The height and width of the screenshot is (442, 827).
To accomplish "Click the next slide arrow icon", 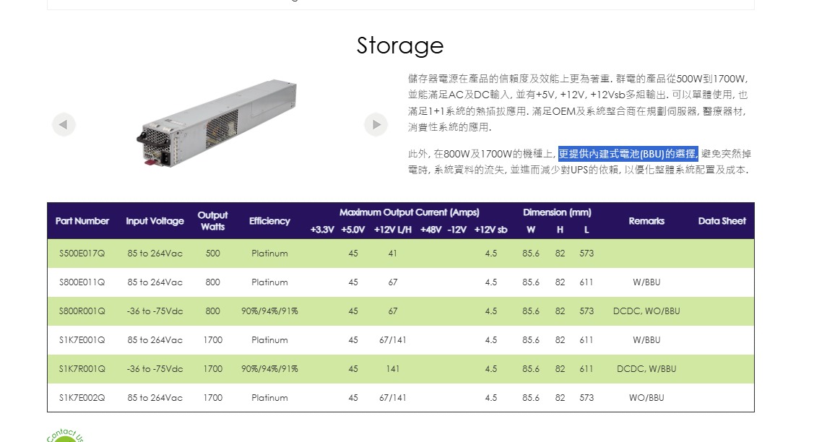I will click(x=376, y=125).
